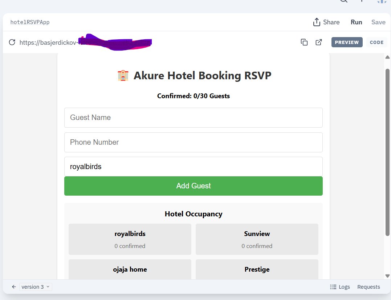This screenshot has height=300, width=391.
Task: Switch to the CODE tab
Action: pyautogui.click(x=376, y=42)
